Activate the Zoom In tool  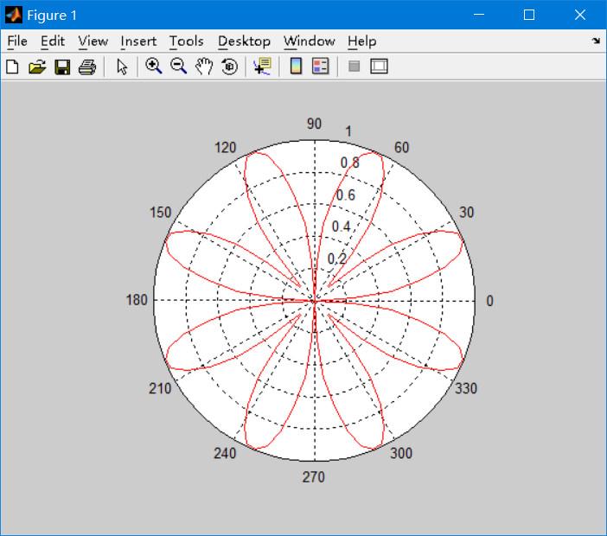point(153,67)
